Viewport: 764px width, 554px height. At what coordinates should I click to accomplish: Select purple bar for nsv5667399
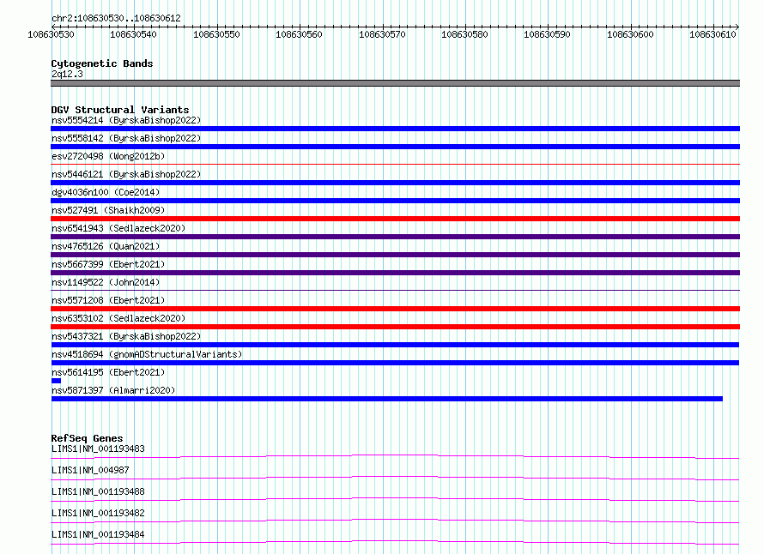tap(395, 273)
